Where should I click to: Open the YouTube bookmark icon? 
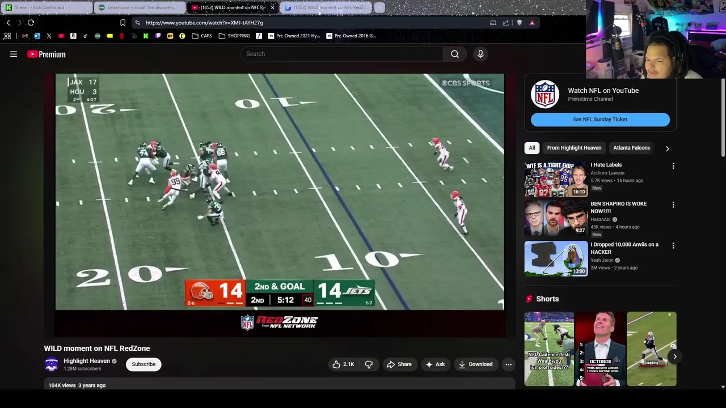point(61,36)
